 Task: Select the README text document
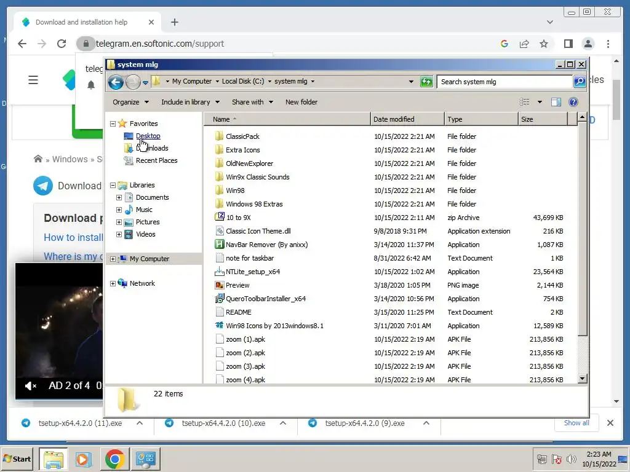click(x=238, y=312)
